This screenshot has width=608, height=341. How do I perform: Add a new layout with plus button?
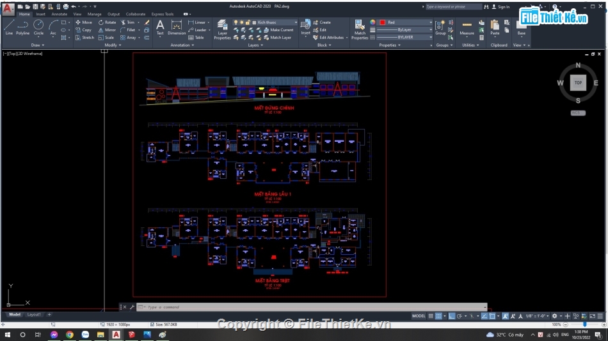pyautogui.click(x=49, y=315)
